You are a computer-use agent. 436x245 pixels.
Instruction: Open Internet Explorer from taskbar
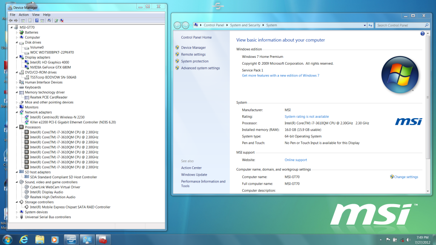click(24, 239)
